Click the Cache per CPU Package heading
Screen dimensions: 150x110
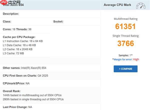(x=19, y=37)
